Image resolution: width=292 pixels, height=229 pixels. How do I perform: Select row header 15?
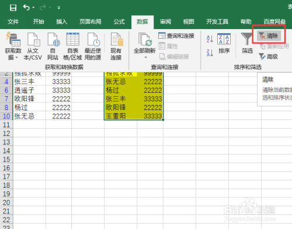tap(6, 159)
